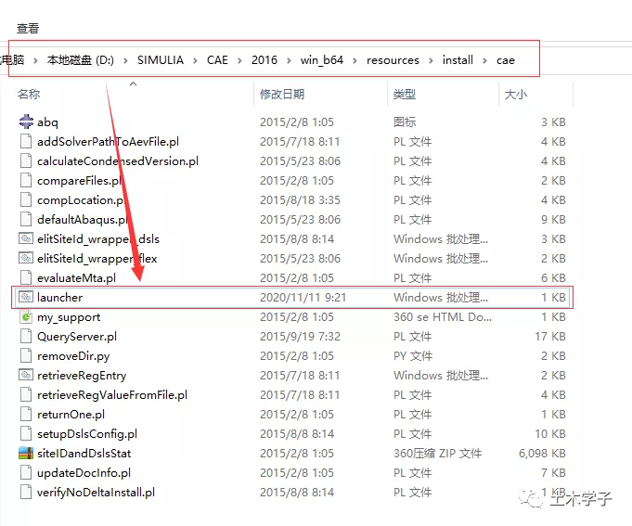
Task: Click the elitSiteId_wrapper_dsls batch icon
Action: [x=26, y=238]
